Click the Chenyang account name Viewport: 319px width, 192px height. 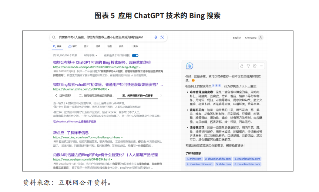click(251, 38)
